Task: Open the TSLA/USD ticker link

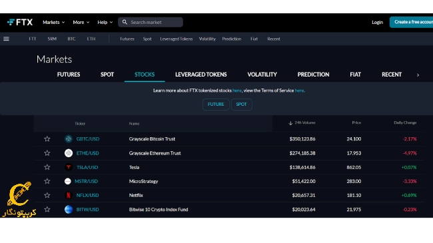Action: (87, 167)
